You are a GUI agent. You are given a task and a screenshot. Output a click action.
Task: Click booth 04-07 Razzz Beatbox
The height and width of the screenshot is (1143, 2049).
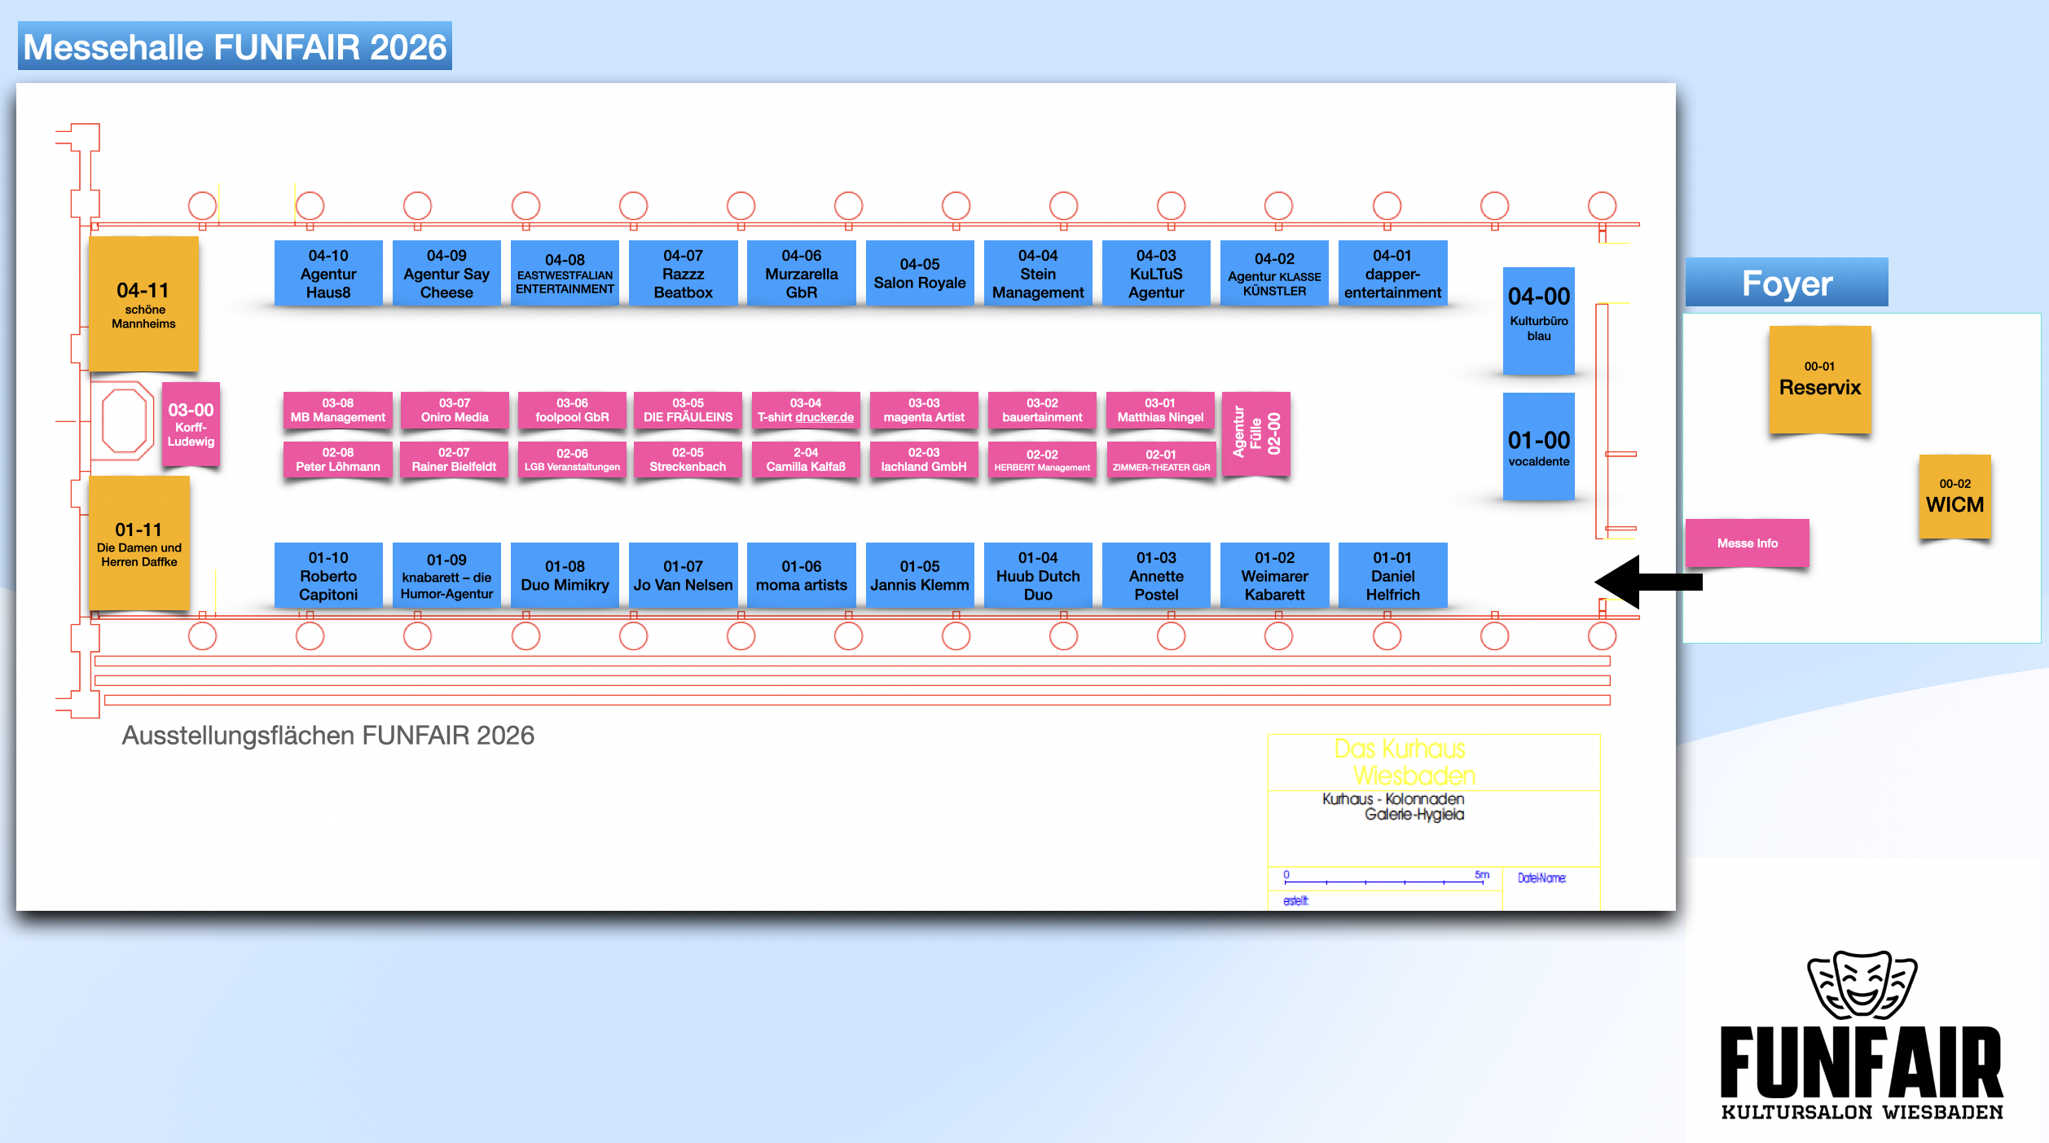(x=683, y=274)
